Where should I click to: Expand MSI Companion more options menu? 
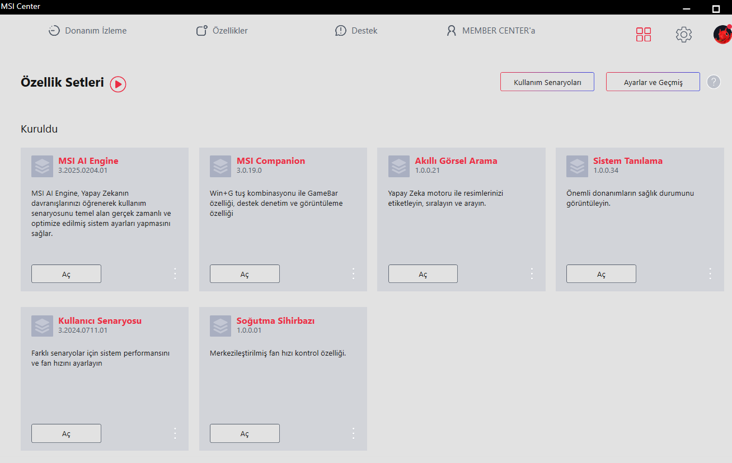point(354,273)
